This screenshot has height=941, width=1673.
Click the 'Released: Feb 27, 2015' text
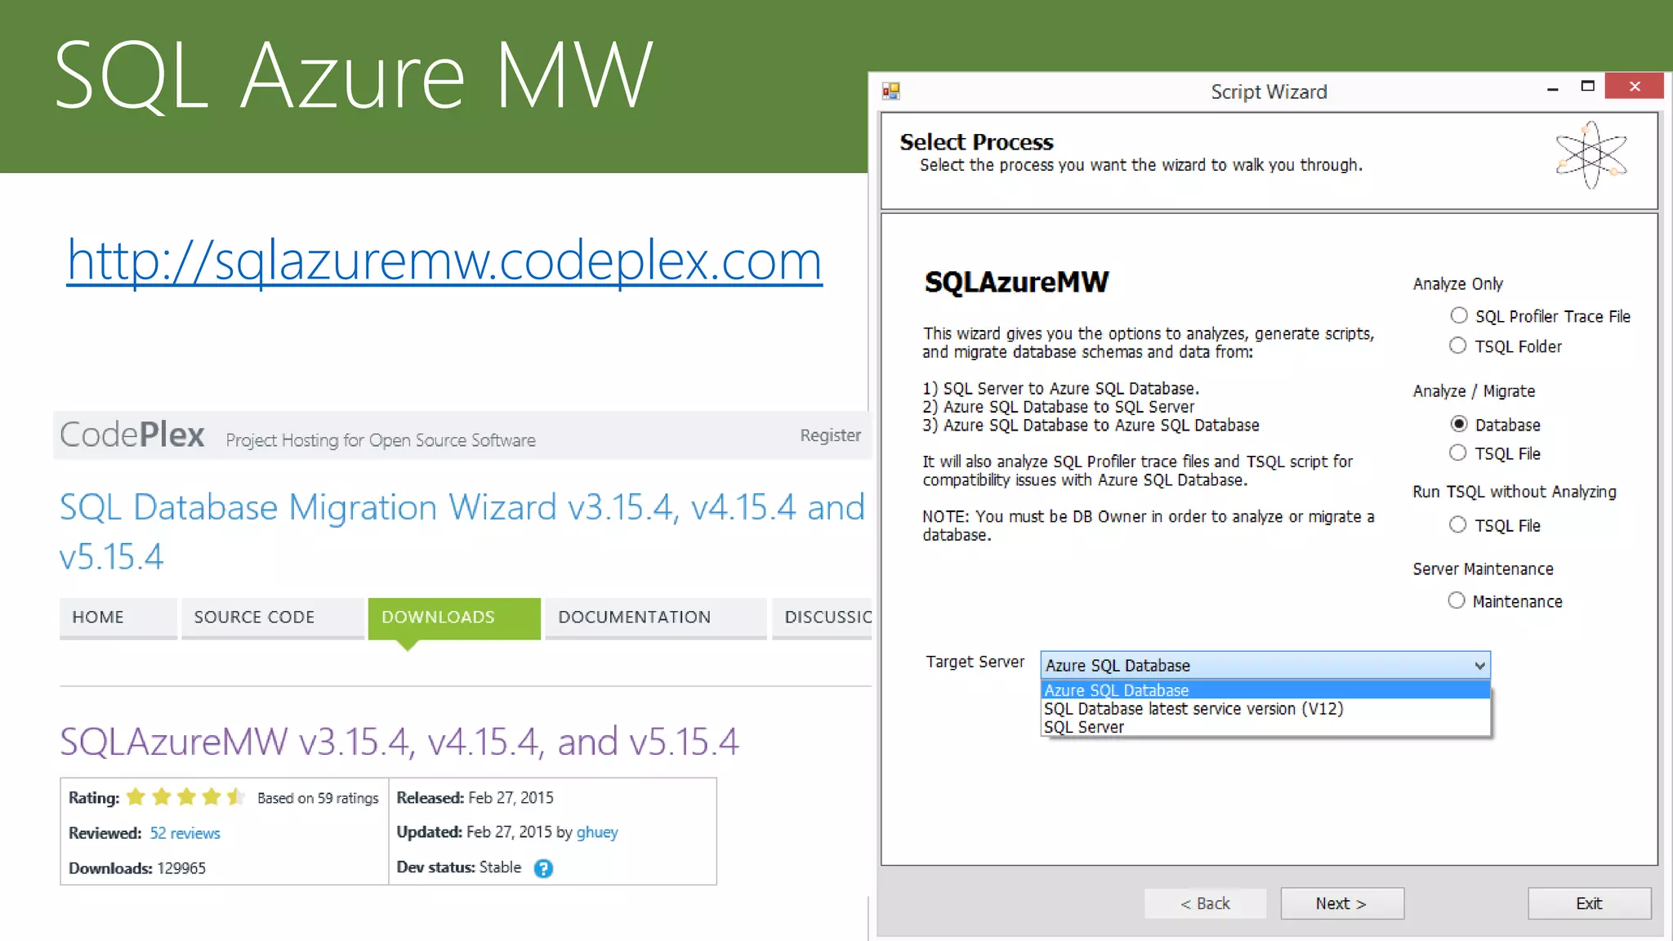point(475,797)
